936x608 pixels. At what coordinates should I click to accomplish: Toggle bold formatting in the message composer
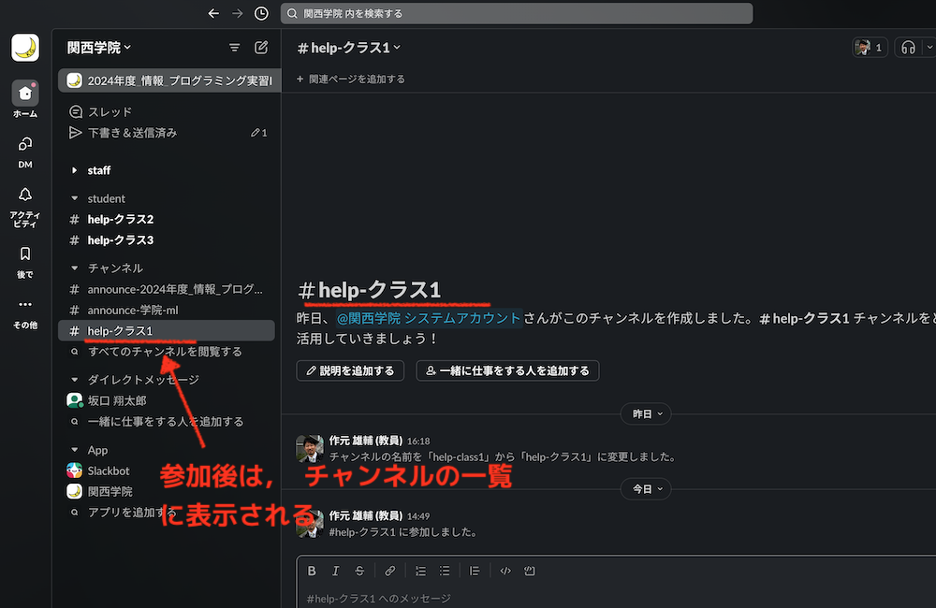tap(311, 571)
